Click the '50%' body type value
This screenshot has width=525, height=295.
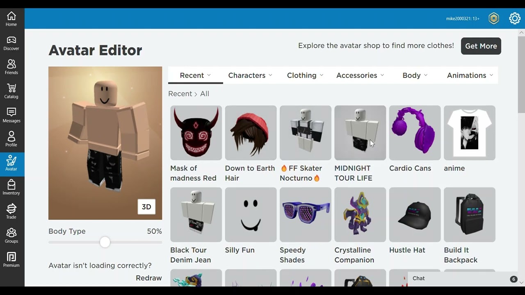[154, 231]
